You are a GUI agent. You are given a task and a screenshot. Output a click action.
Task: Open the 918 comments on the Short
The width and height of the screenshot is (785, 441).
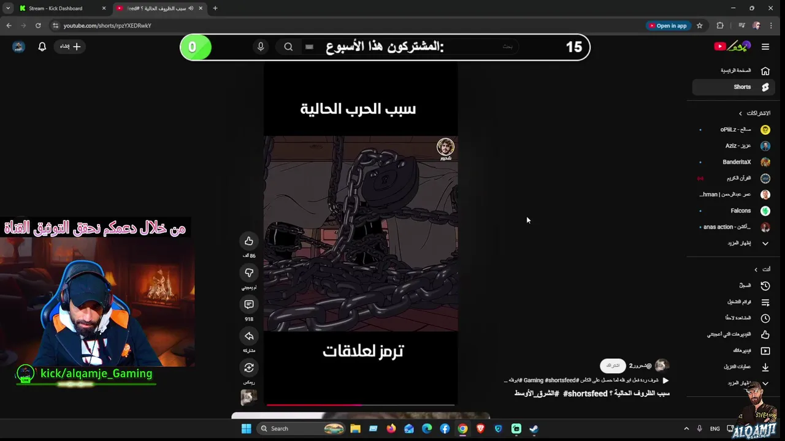[x=249, y=304]
